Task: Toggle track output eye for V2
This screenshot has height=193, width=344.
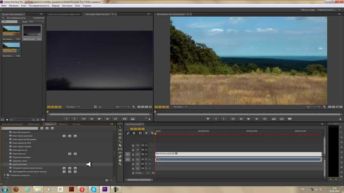Action: point(146,150)
